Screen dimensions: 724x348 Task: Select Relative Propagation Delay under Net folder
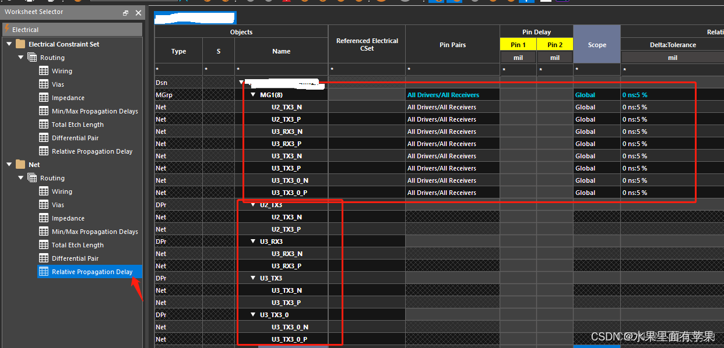click(92, 272)
